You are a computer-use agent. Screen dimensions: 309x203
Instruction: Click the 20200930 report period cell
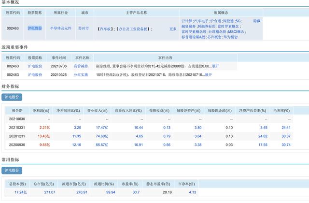(17, 145)
